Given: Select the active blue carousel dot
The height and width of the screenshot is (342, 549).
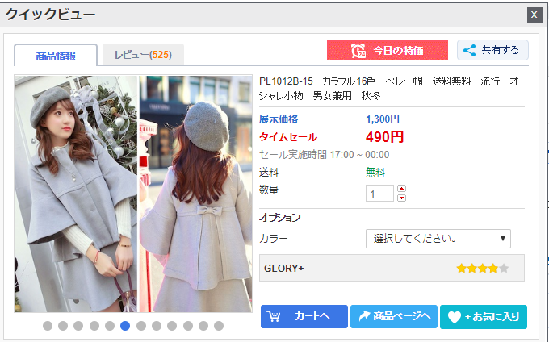Looking at the screenshot, I should click(x=125, y=326).
